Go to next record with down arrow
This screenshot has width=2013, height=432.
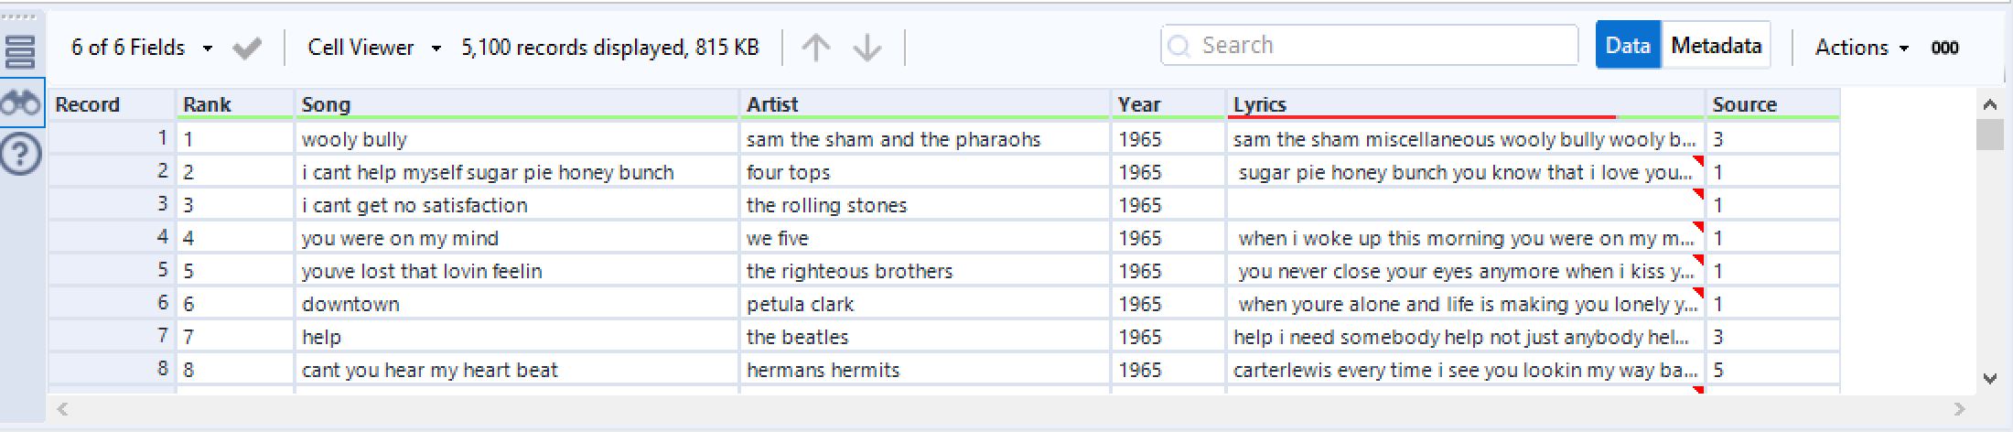(x=867, y=48)
